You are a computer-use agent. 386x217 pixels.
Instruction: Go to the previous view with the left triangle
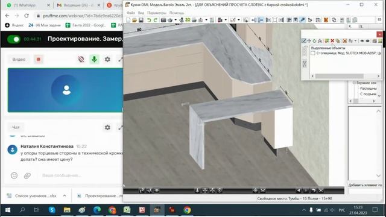click(298, 190)
